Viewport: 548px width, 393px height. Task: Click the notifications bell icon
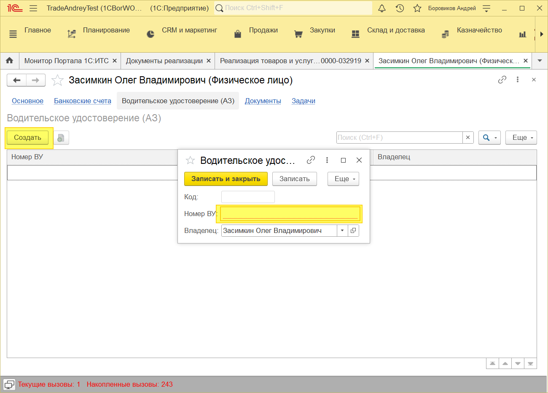click(x=382, y=8)
